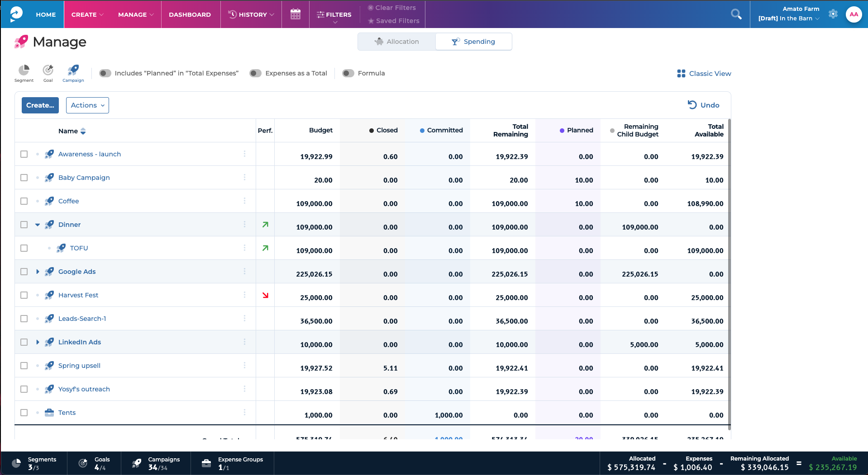Viewport: 868px width, 475px height.
Task: Click the table vertical scrollbar
Action: (x=730, y=274)
